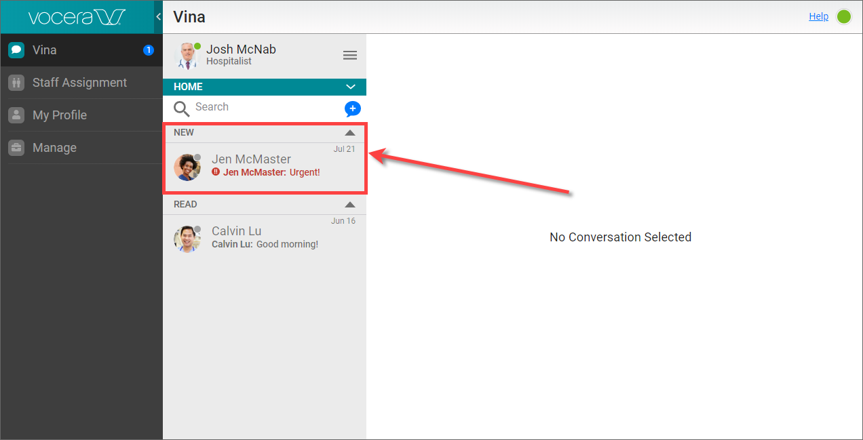
Task: Click the urgent priority indicator on Jen McMaster's message
Action: (216, 172)
